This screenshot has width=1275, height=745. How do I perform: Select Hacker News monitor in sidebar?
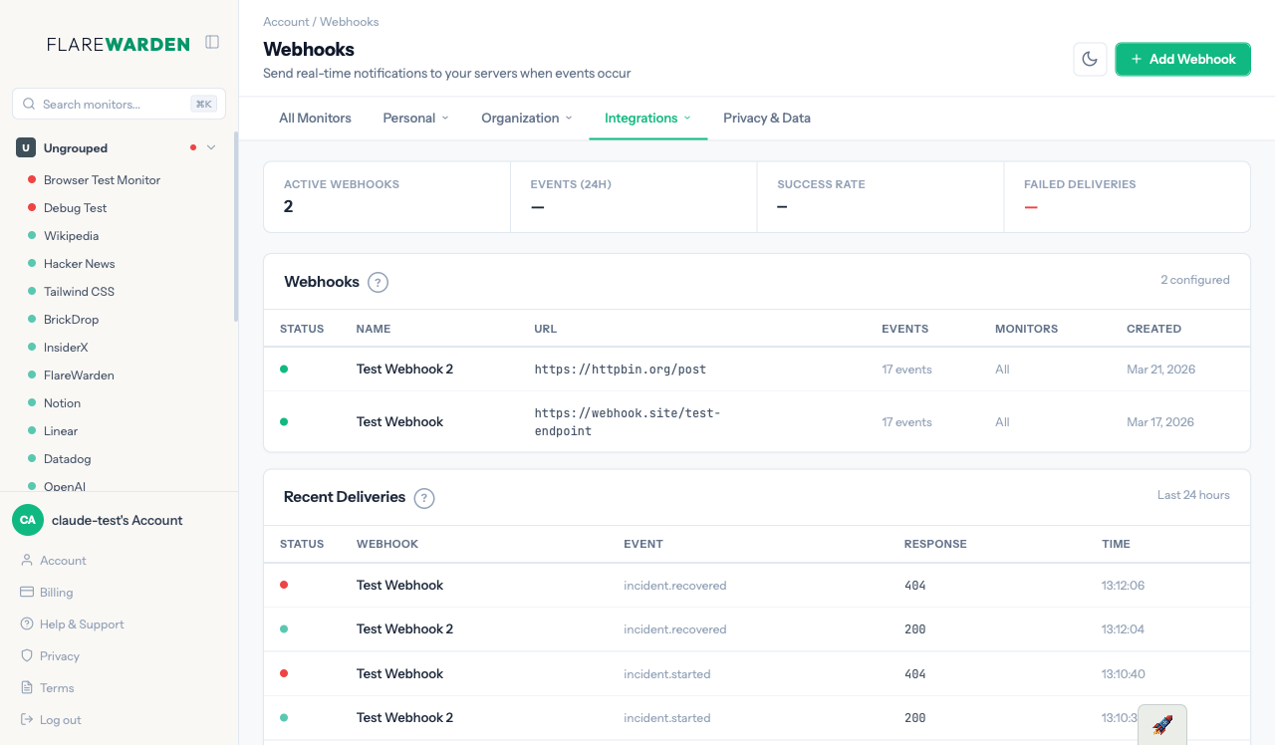click(x=79, y=264)
